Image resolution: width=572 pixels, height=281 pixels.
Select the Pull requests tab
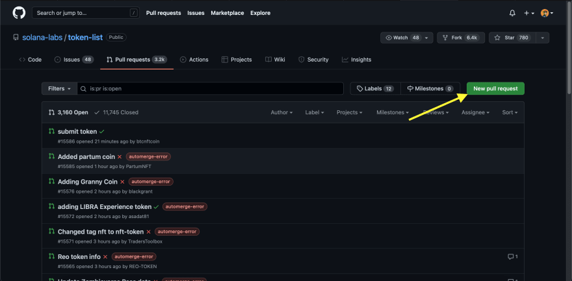[x=136, y=60]
